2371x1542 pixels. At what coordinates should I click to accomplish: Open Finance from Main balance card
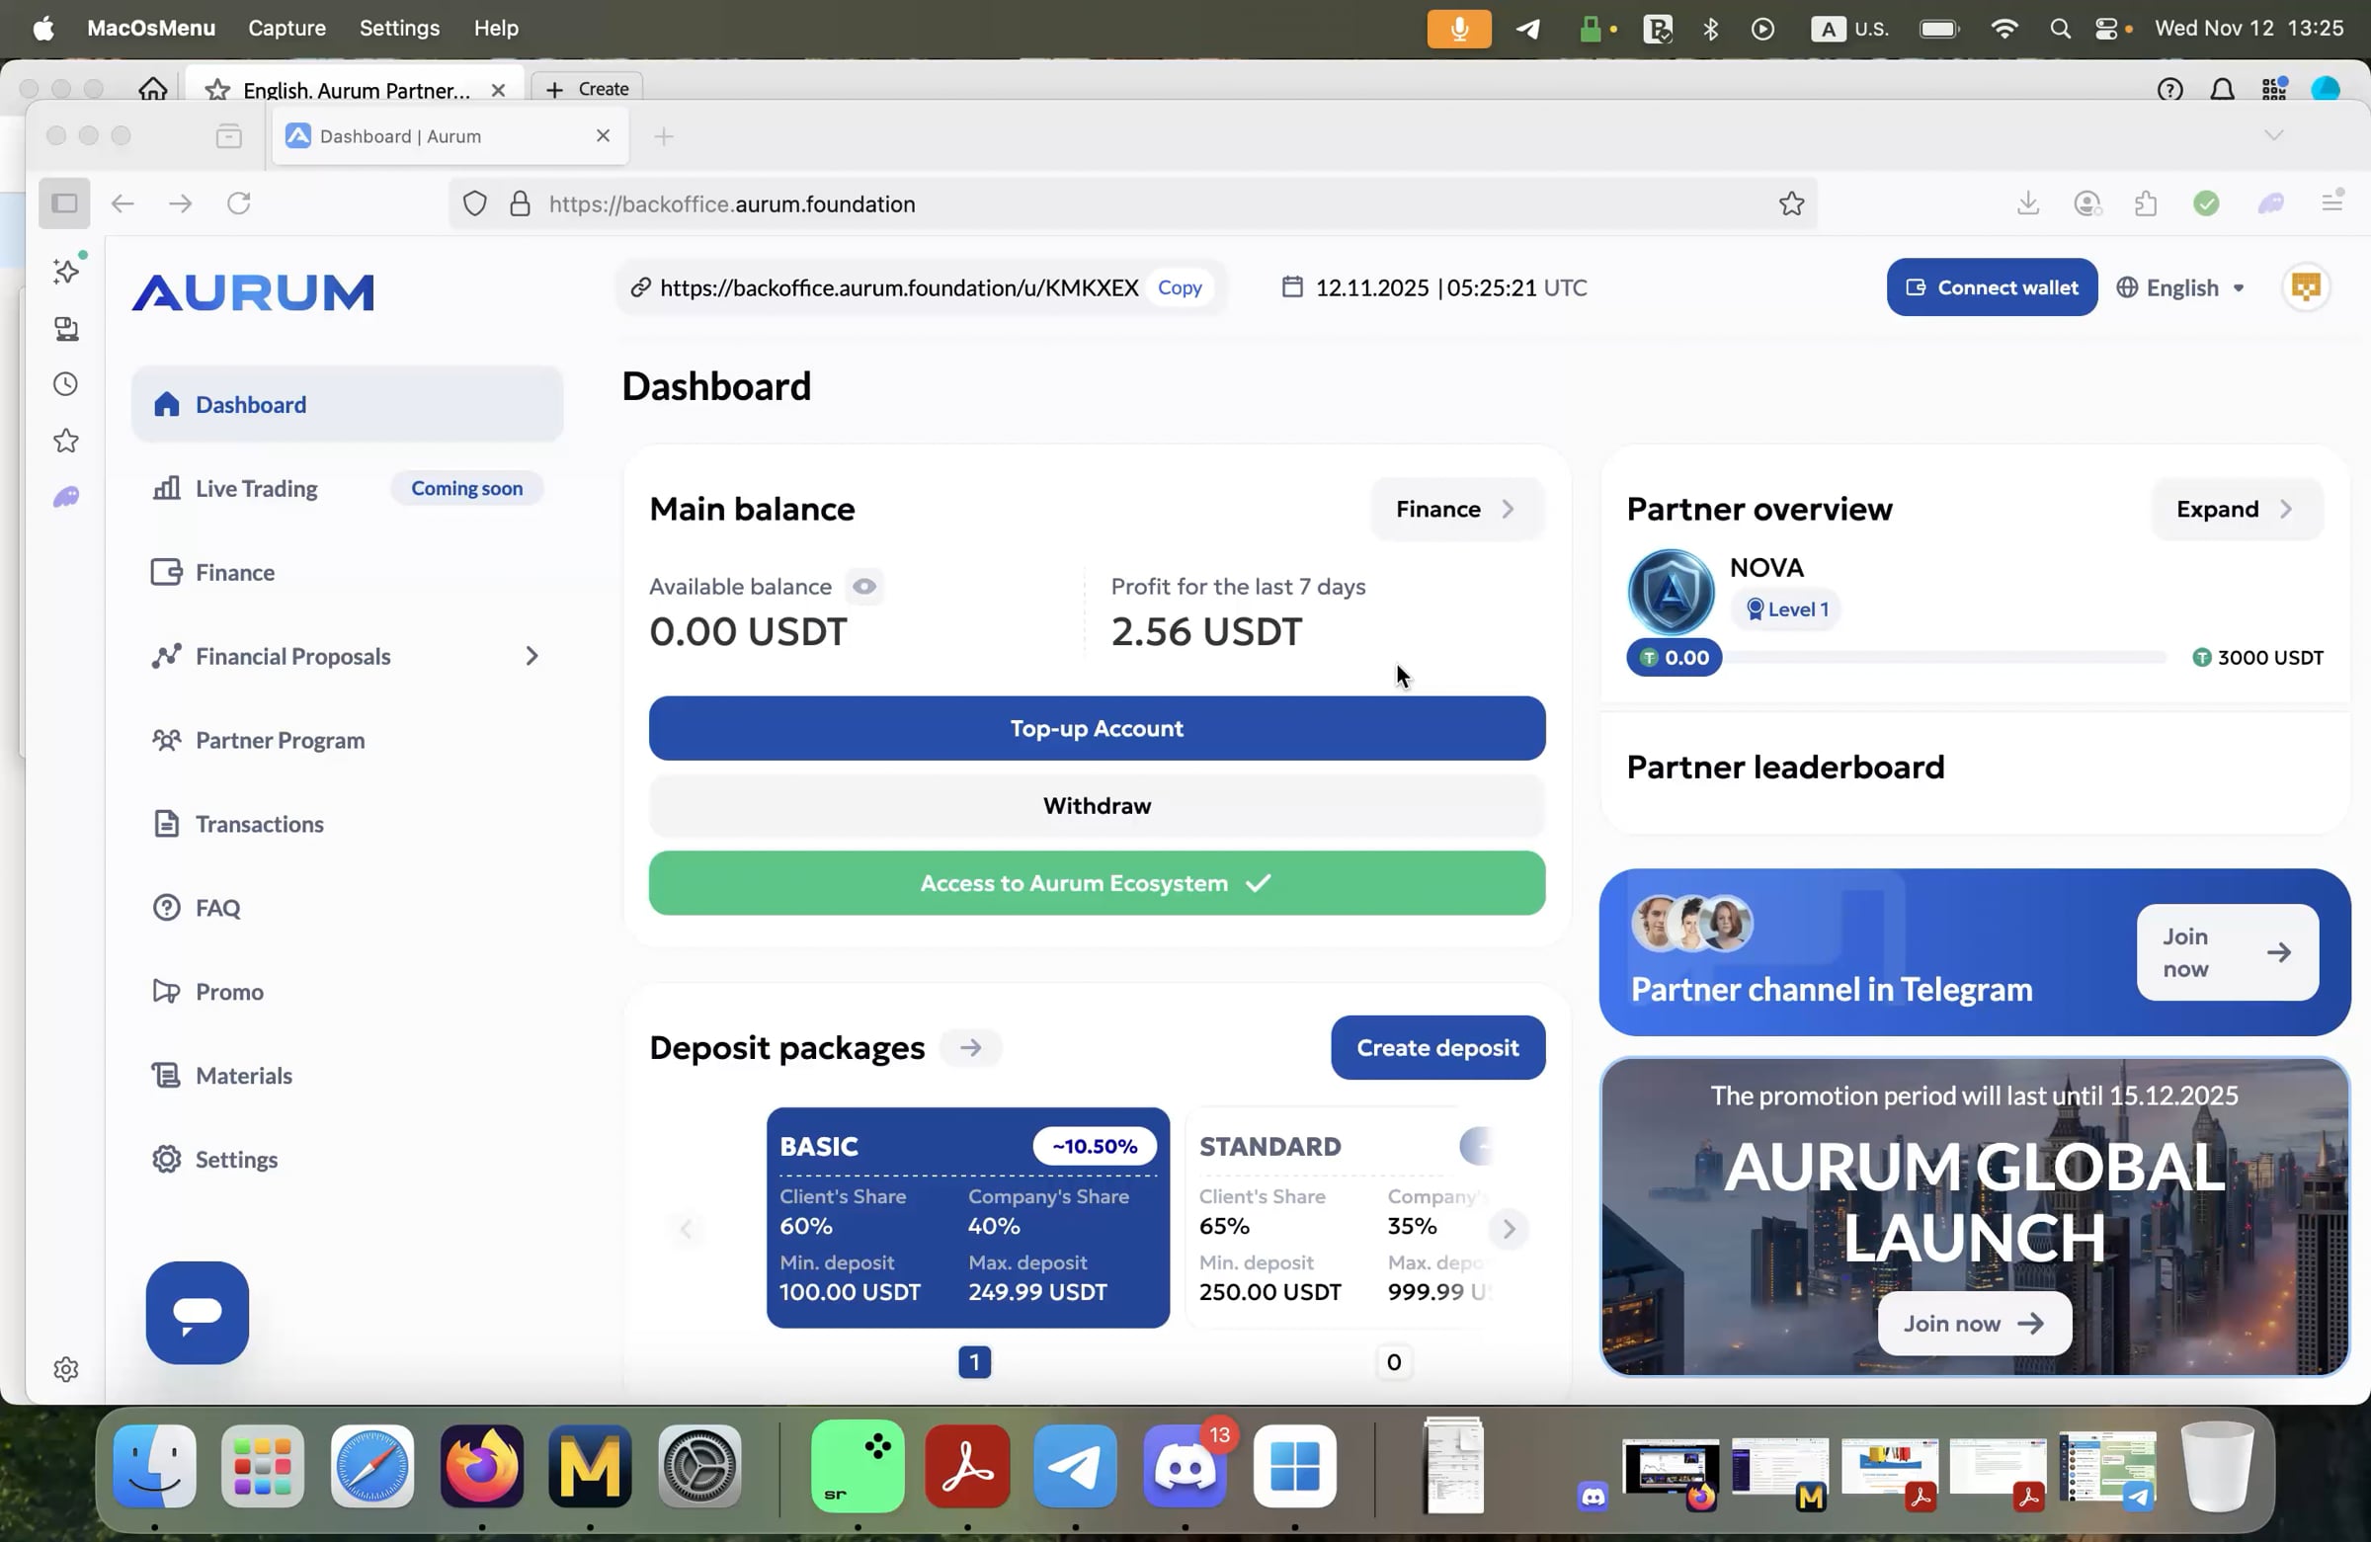coord(1457,509)
